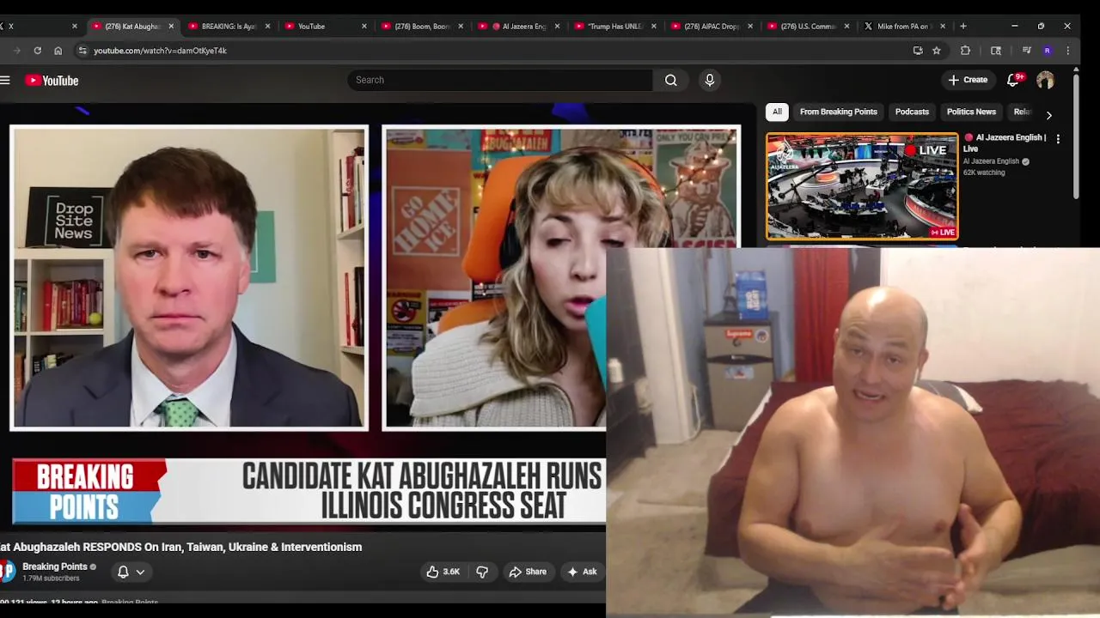Share the video with the Share button
This screenshot has height=618, width=1100.
click(527, 572)
